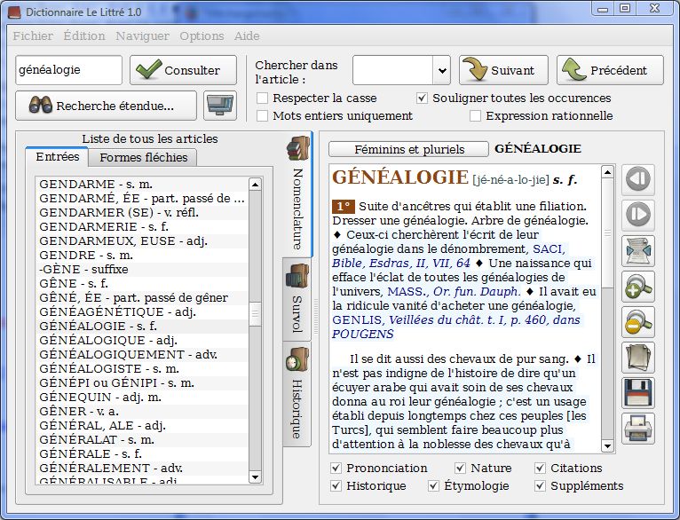Screen dimensions: 680x520
Task: Select entry GÉNÉALOGIQUE - adj.
Action: pos(143,341)
